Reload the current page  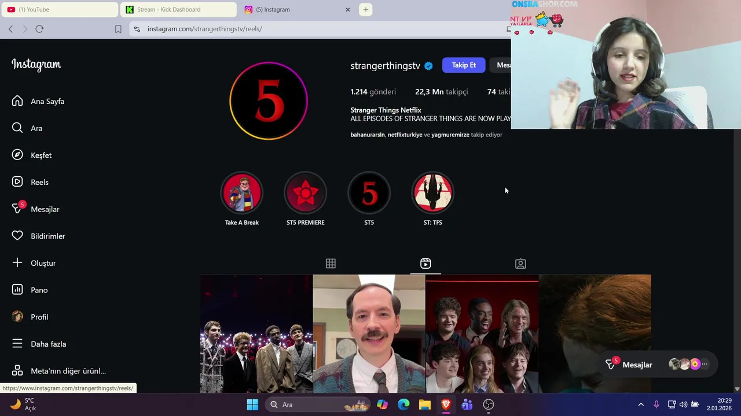[39, 29]
